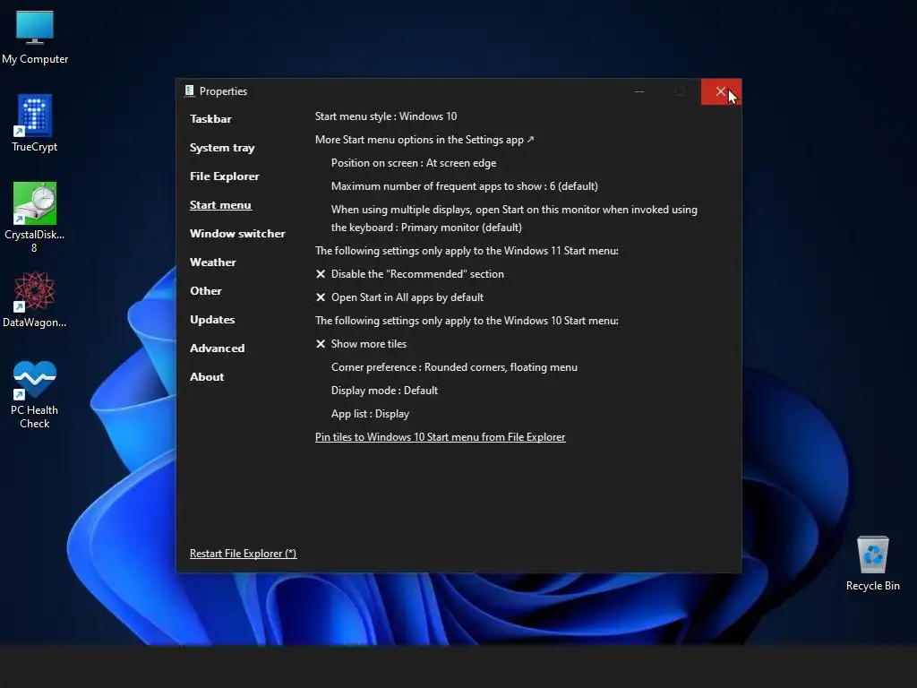This screenshot has width=917, height=688.
Task: Click Restart File Explorer (*) link
Action: pyautogui.click(x=244, y=554)
